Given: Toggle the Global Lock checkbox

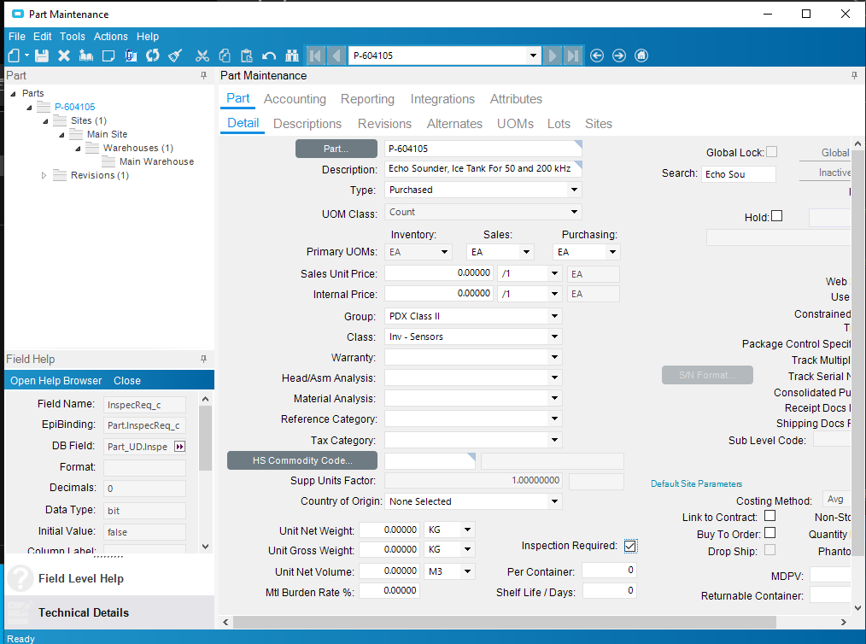Looking at the screenshot, I should pyautogui.click(x=772, y=151).
